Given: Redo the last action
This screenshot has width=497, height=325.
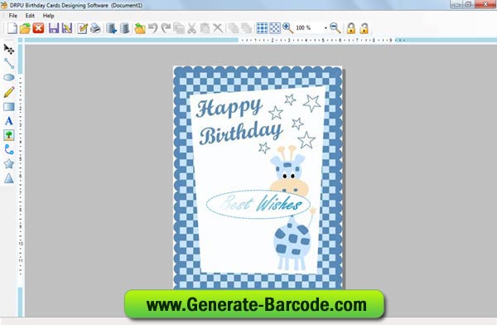Looking at the screenshot, I should pos(166,28).
